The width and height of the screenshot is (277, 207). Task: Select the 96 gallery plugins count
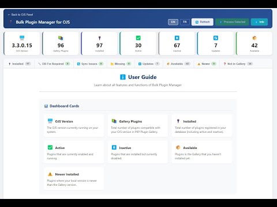[x=61, y=45]
